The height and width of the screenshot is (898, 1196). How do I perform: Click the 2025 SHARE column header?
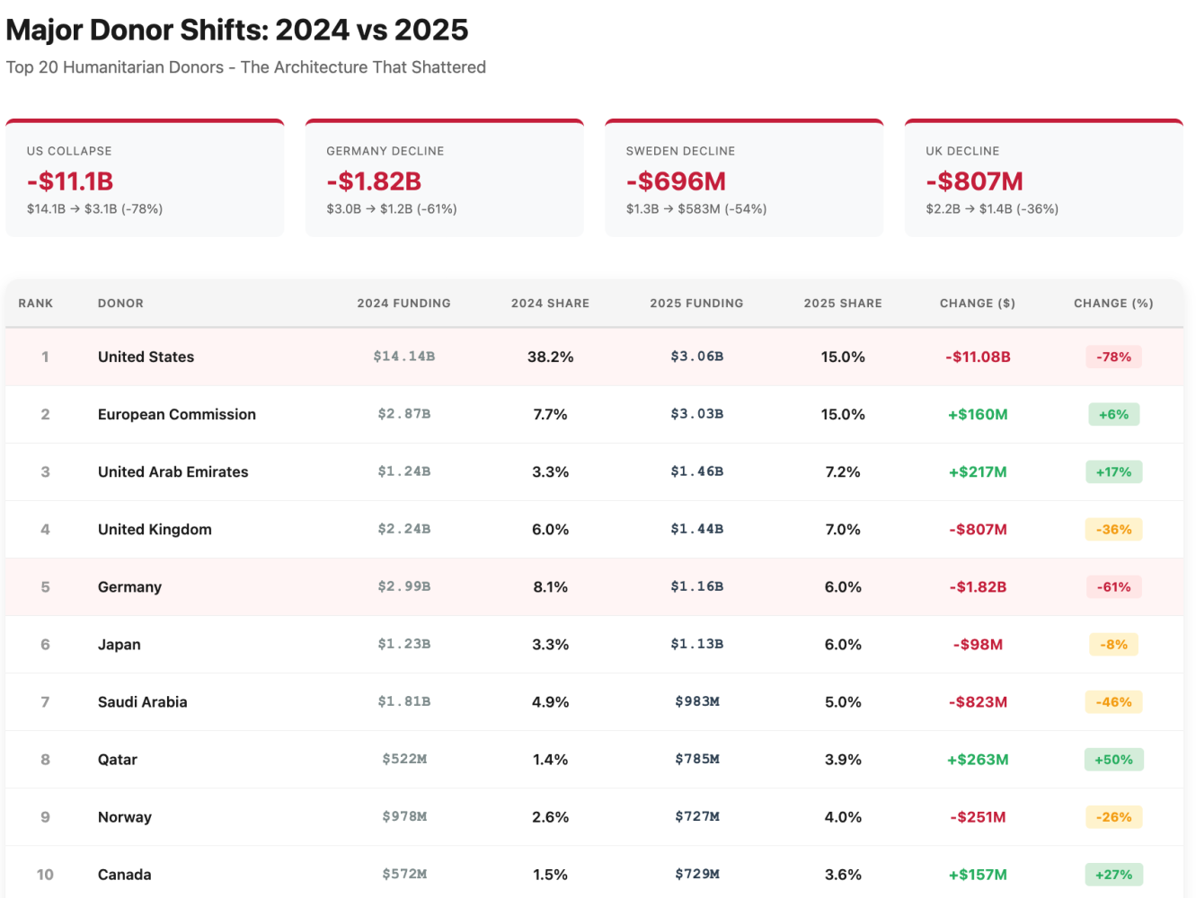[x=843, y=304]
